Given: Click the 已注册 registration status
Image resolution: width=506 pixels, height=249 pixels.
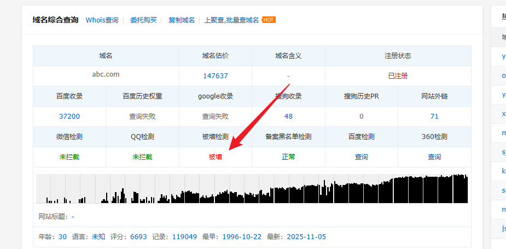Looking at the screenshot, I should point(398,76).
